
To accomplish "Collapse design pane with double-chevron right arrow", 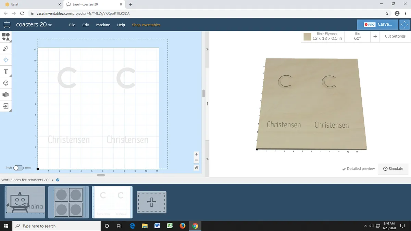I will click(x=207, y=50).
